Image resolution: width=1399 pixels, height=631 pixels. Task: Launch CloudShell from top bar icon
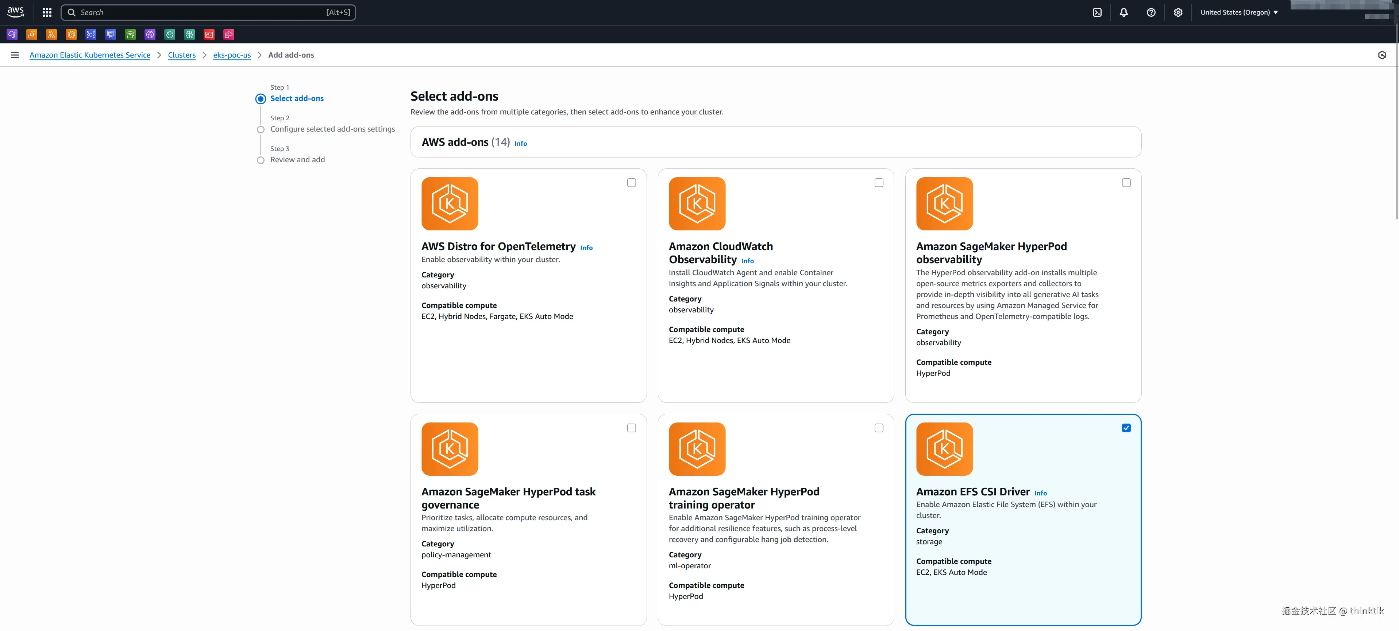coord(1097,12)
